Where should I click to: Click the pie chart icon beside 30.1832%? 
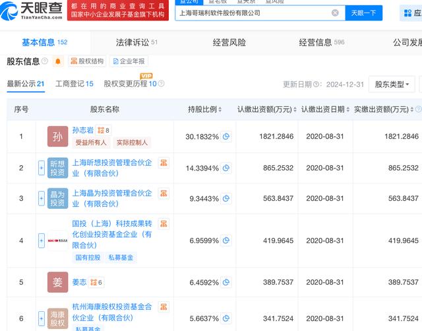click(226, 136)
